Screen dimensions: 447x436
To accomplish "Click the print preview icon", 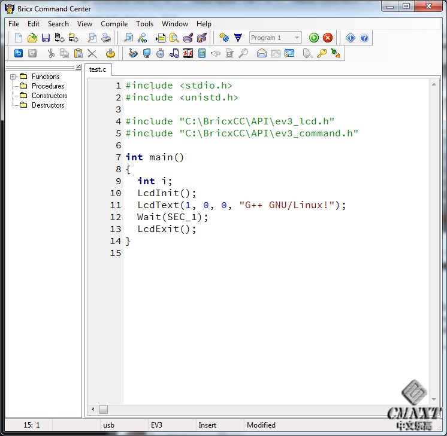I will (92, 38).
